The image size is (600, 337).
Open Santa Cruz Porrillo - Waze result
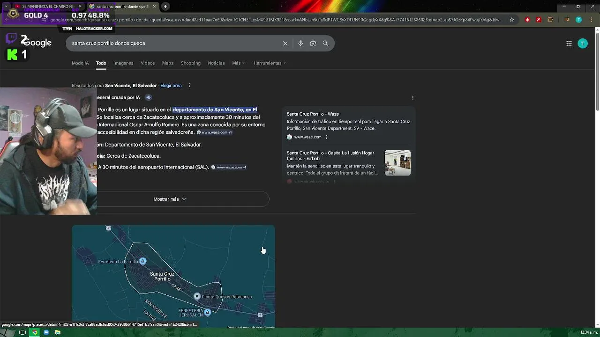(313, 114)
